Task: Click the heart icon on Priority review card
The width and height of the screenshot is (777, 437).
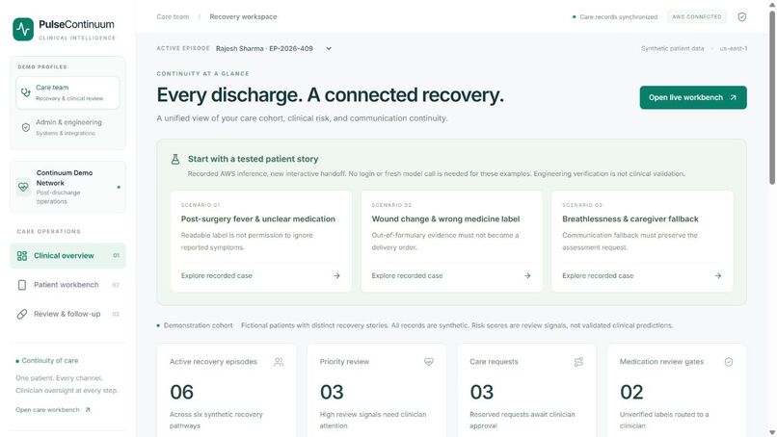Action: coord(429,362)
